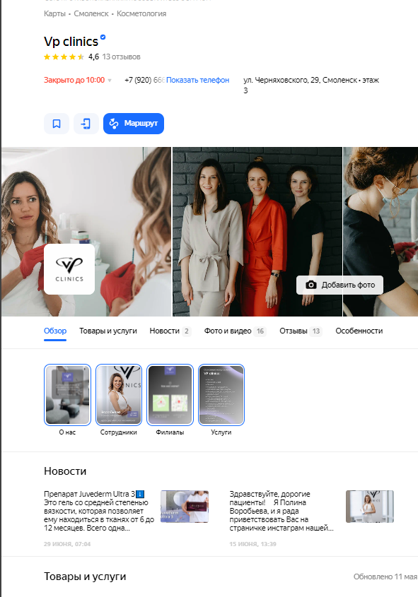Switch to the Особенности tab

359,331
